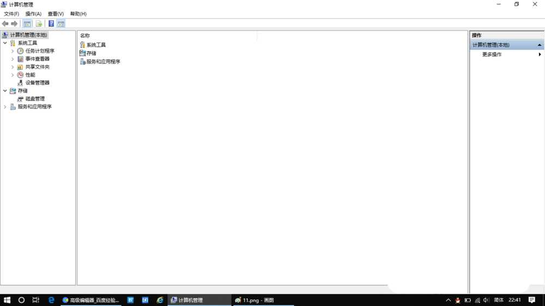Click the Export list toolbar icon
Screen dimensions: 545x306
coord(39,24)
